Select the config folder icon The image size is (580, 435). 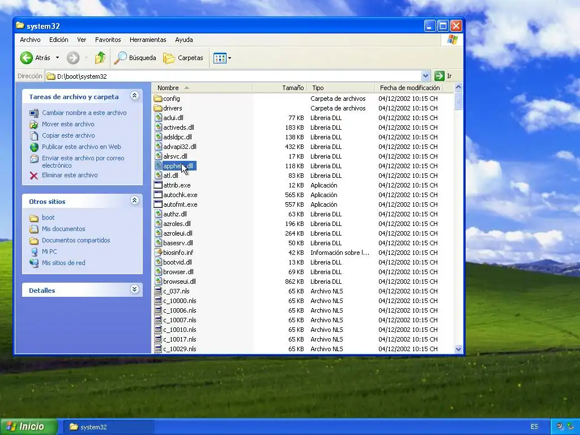[158, 99]
